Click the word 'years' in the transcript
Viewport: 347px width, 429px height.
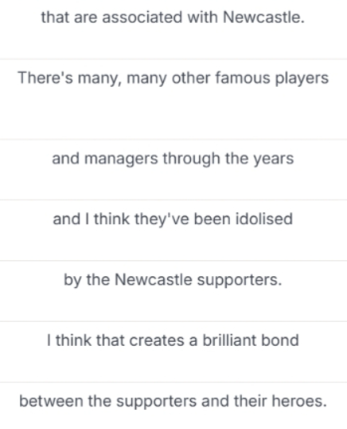coord(274,160)
